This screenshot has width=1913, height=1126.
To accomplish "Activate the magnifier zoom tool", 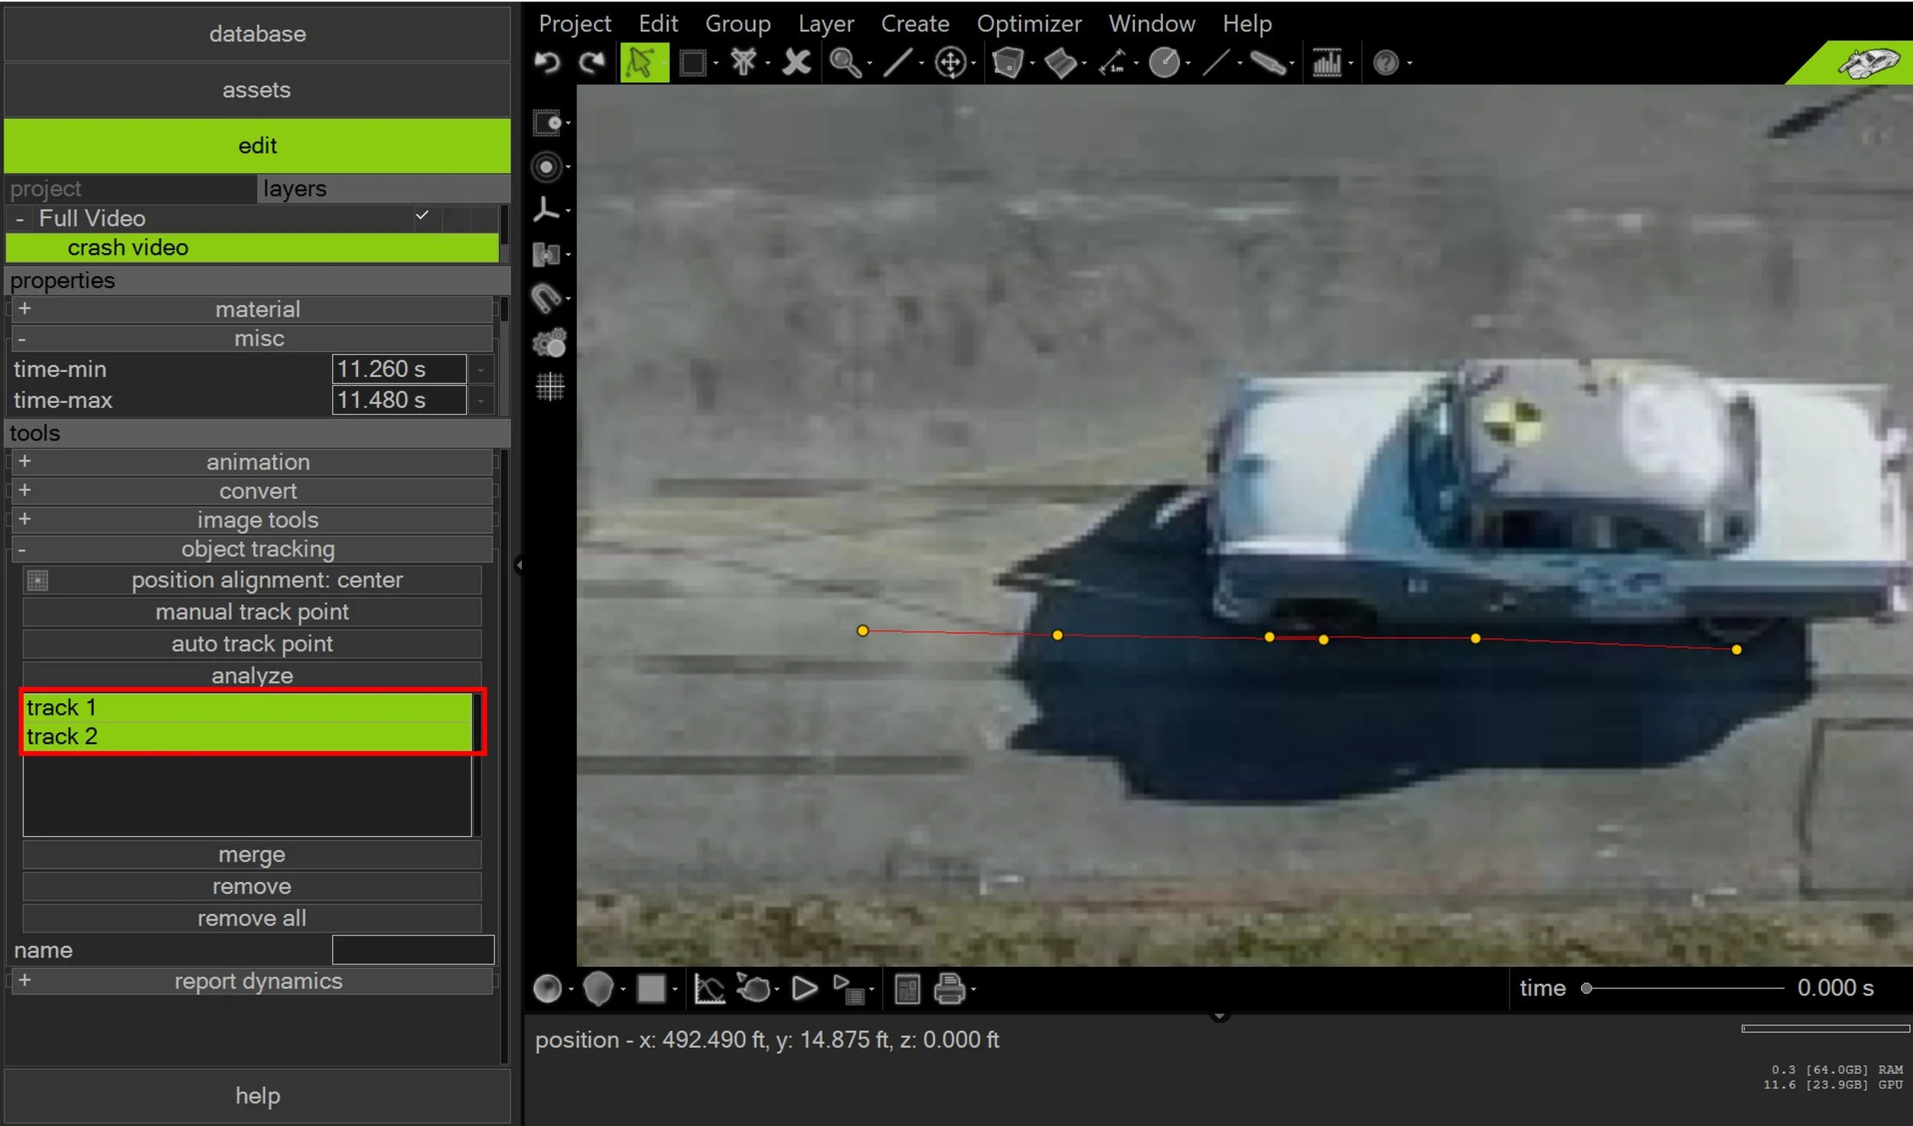I will (845, 63).
